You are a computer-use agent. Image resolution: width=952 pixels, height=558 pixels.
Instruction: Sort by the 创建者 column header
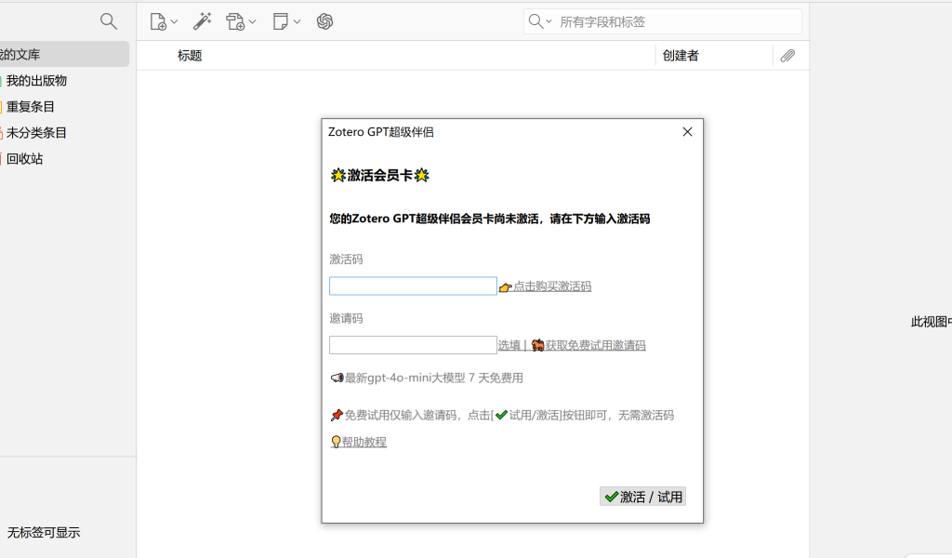[x=681, y=56]
